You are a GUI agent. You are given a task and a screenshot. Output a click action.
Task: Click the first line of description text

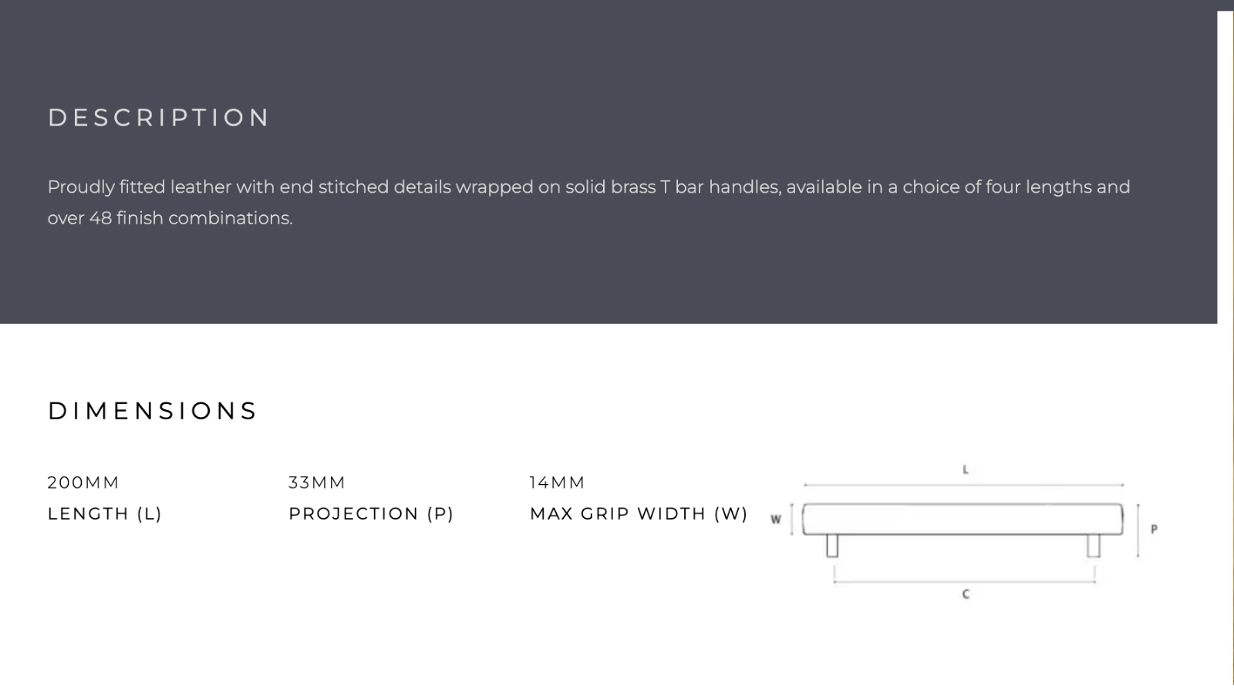pos(588,187)
